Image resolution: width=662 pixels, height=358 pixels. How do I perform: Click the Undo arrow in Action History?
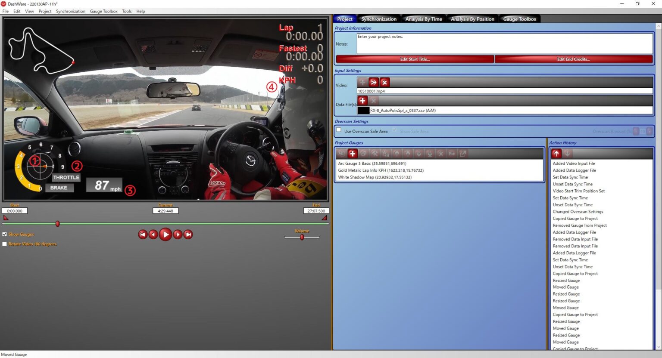tap(556, 153)
